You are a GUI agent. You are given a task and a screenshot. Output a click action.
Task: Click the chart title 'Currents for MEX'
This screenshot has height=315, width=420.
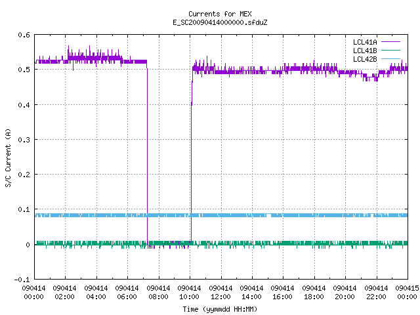coord(220,14)
